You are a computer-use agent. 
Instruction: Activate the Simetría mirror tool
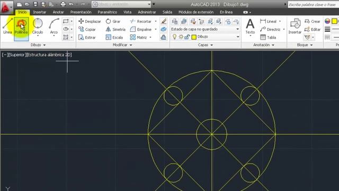tap(115, 29)
